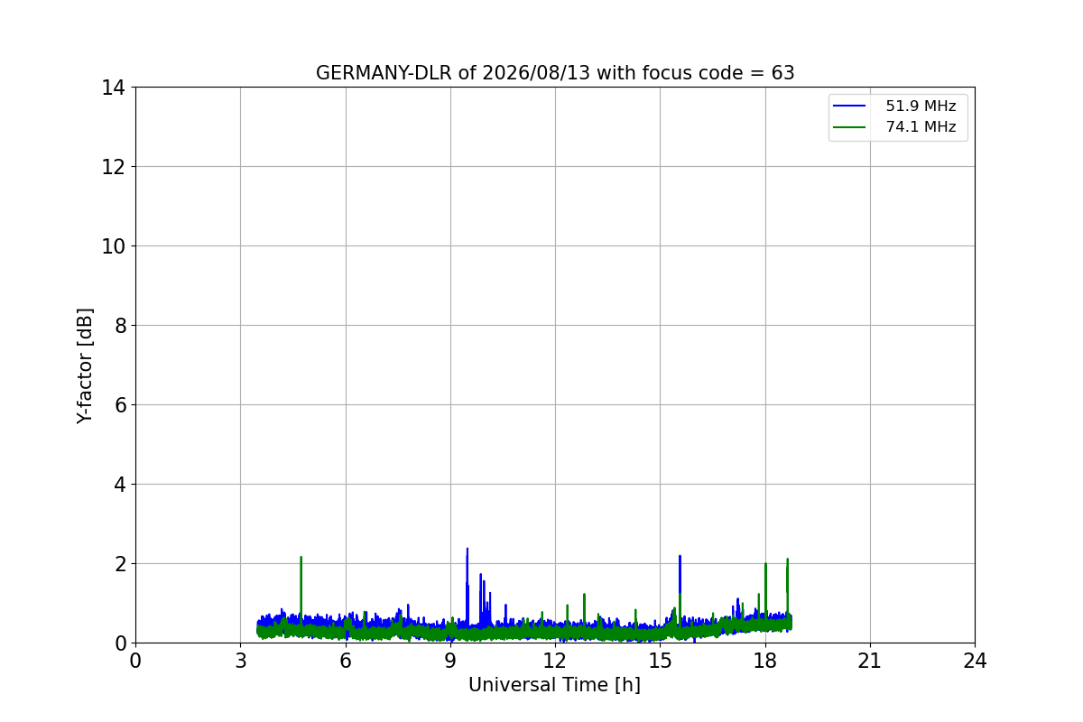
Task: Click x-axis tick label 12
Action: pos(555,661)
